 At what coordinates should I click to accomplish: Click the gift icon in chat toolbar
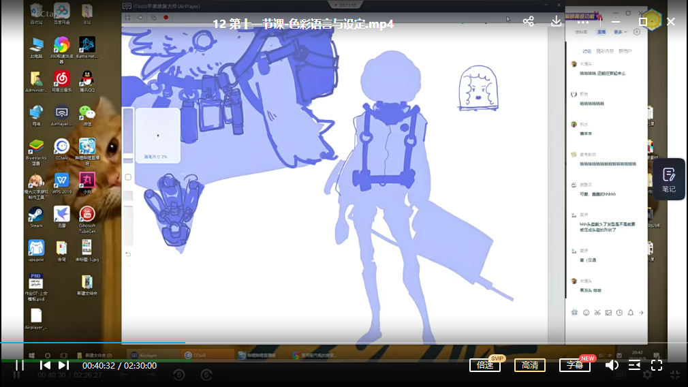(574, 313)
